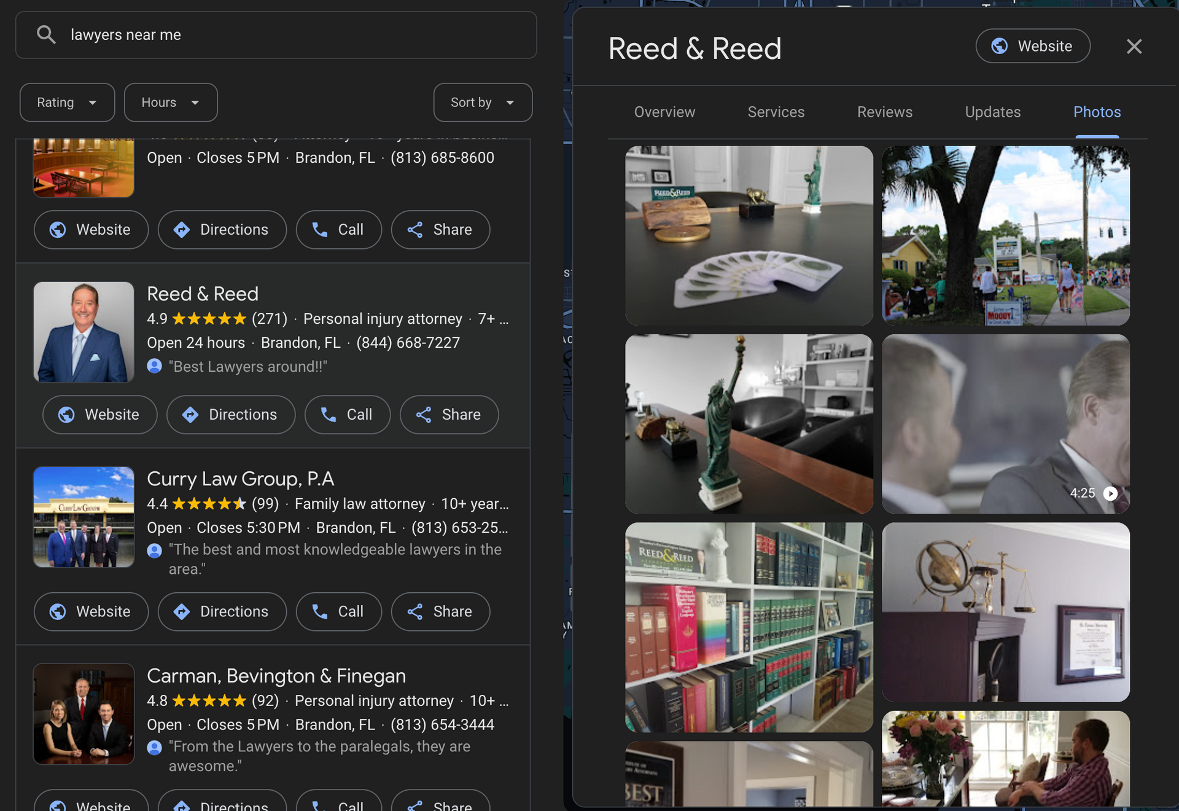Open Website for Curry Law Group
The image size is (1179, 811).
pos(91,612)
